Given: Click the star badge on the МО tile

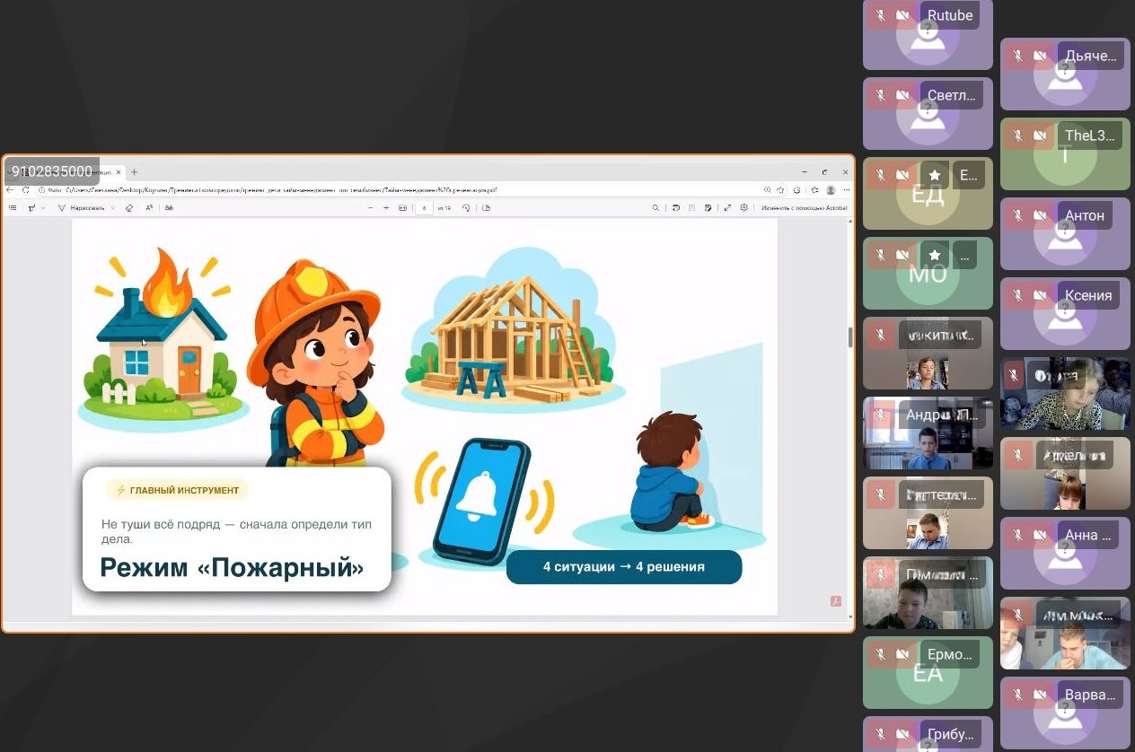Looking at the screenshot, I should 935,256.
